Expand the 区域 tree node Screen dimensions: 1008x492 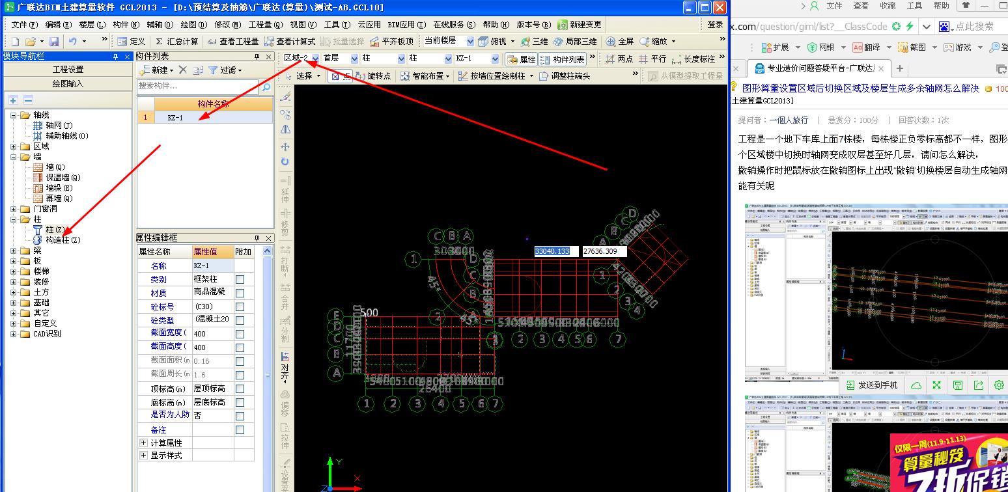tap(14, 146)
